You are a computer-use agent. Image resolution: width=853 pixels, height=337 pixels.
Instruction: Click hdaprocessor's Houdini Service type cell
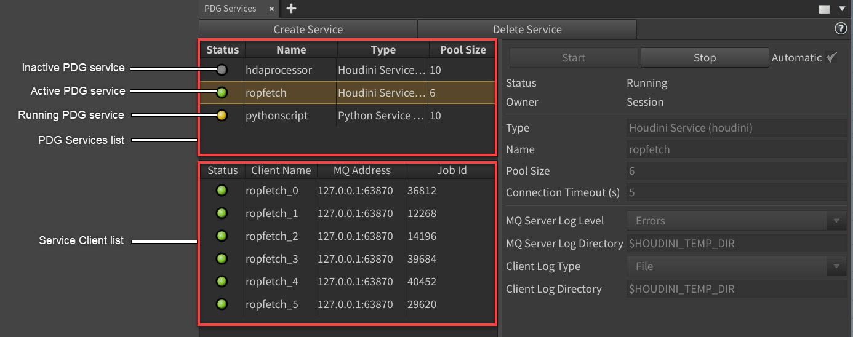tap(382, 70)
